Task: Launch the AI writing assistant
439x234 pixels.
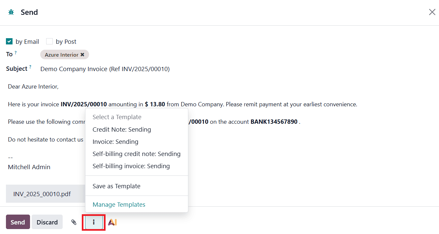Action: point(112,222)
